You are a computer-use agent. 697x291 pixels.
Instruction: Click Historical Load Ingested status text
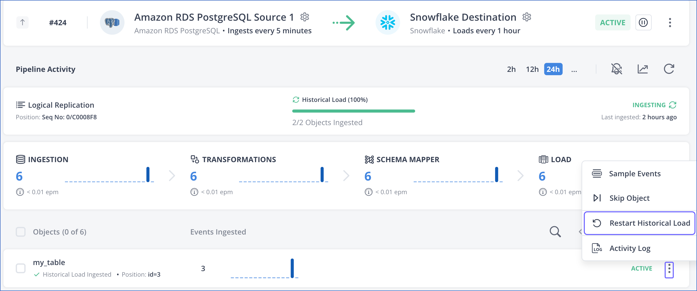point(77,275)
